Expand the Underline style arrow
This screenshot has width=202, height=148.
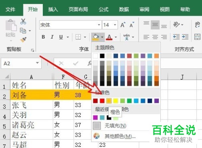click(68, 37)
